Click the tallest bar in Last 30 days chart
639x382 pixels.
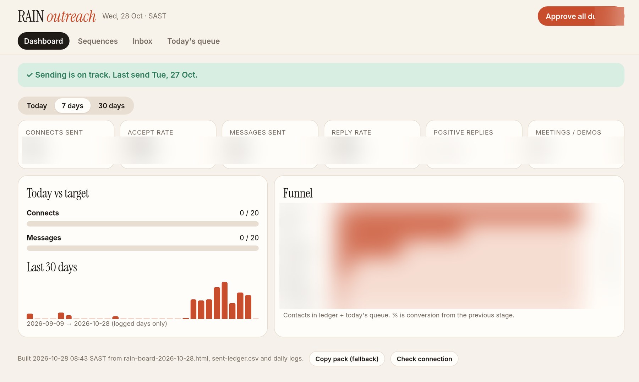pyautogui.click(x=224, y=300)
